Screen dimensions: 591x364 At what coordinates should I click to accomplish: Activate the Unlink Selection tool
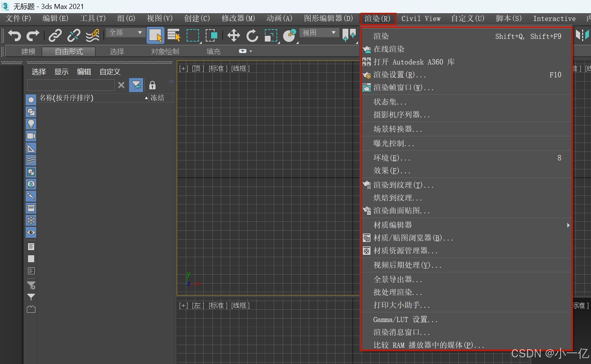click(73, 35)
